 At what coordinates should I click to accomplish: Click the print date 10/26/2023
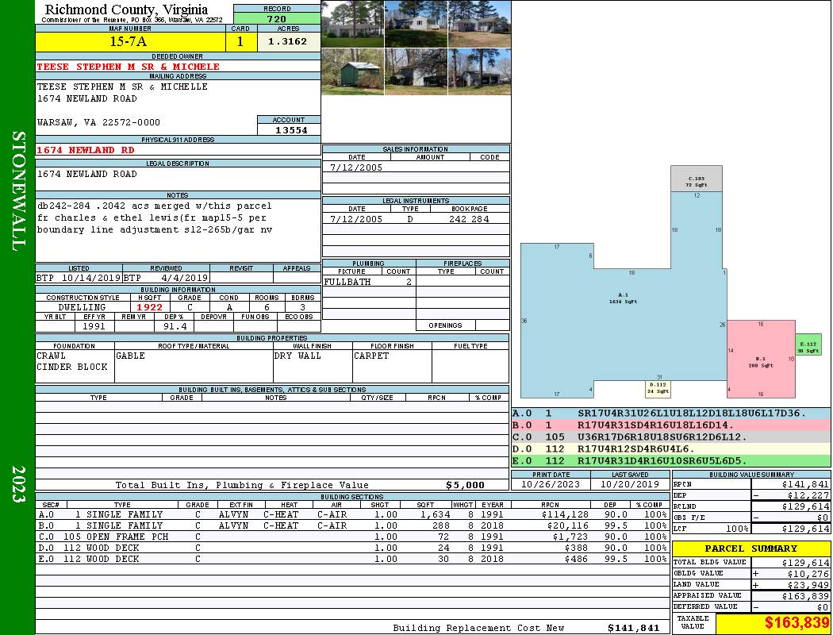[x=551, y=484]
